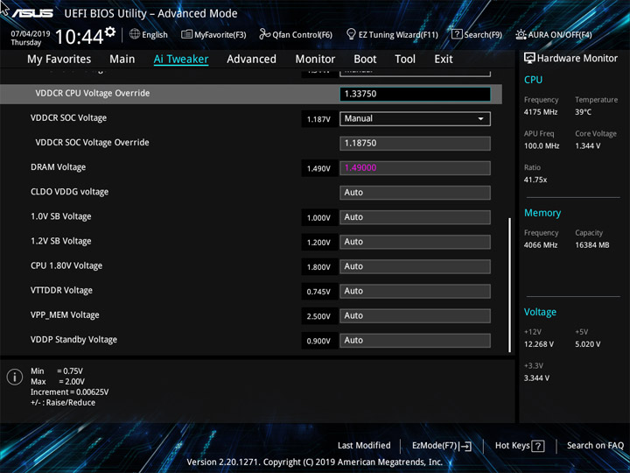Open settings via gear icon beside clock

pos(109,32)
